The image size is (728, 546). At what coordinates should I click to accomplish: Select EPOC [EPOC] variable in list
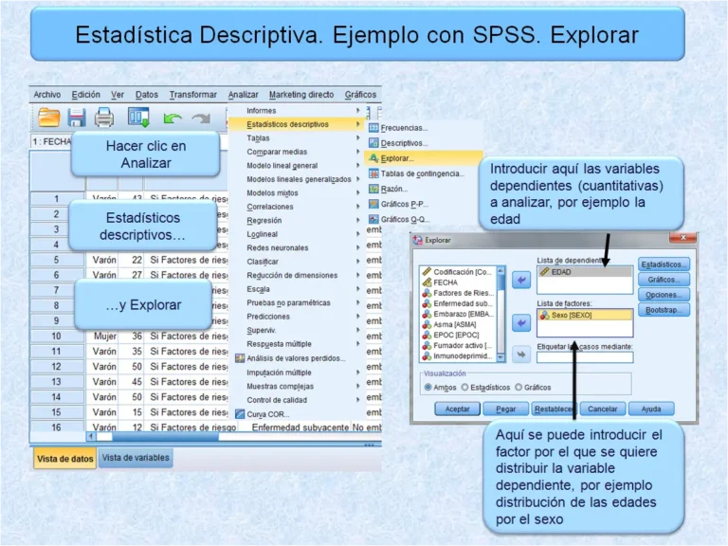[x=450, y=336]
